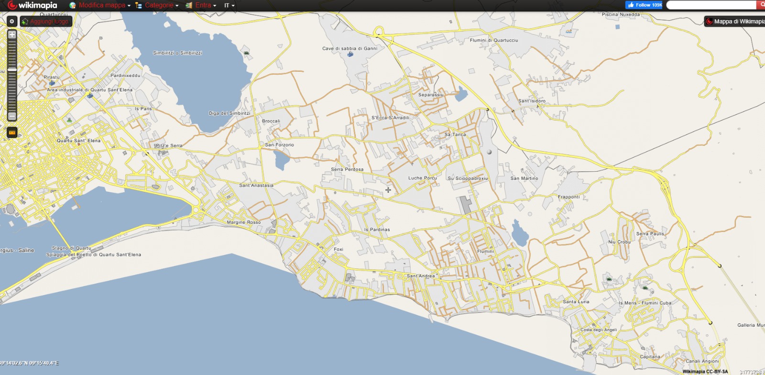765x375 pixels.
Task: Zoom out with the minus button
Action: (12, 116)
